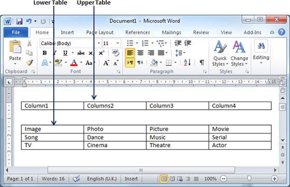Image resolution: width=290 pixels, height=187 pixels.
Task: Click the Center alignment icon
Action: [x=140, y=53]
